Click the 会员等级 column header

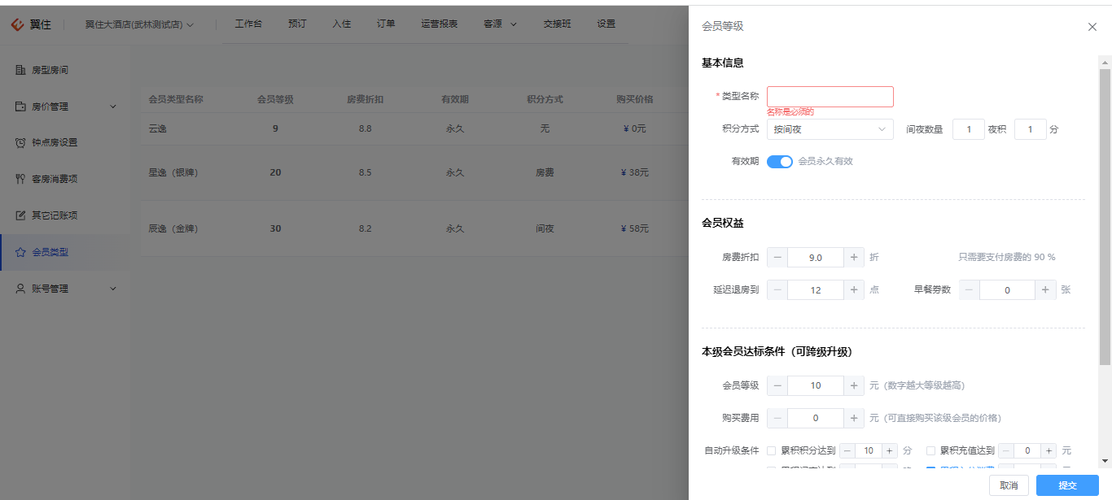coord(275,99)
